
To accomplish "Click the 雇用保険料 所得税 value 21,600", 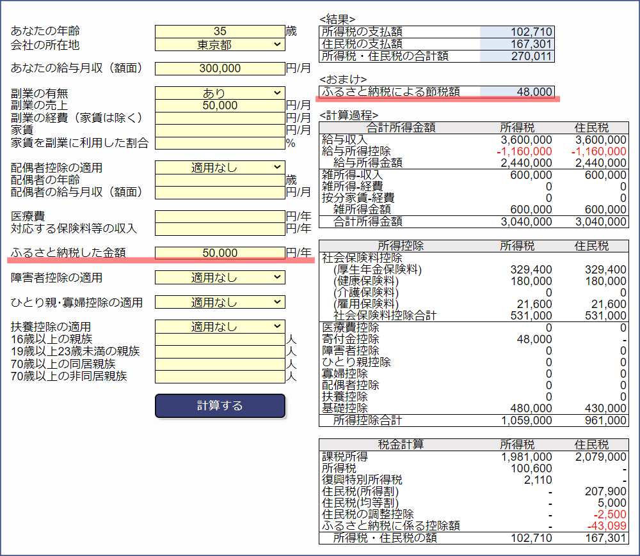I will (x=534, y=304).
